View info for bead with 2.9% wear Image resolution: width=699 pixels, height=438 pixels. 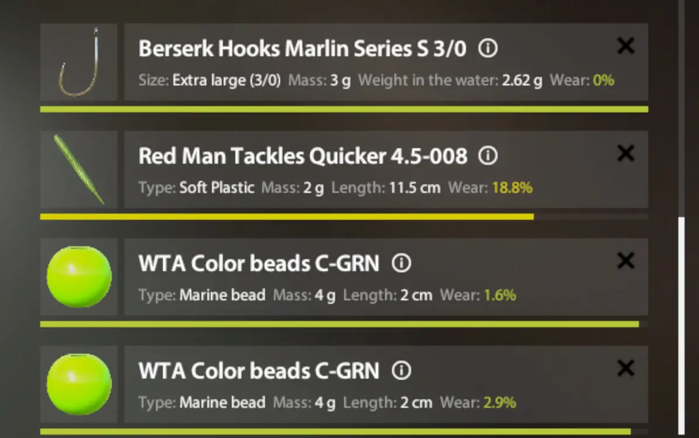[401, 370]
